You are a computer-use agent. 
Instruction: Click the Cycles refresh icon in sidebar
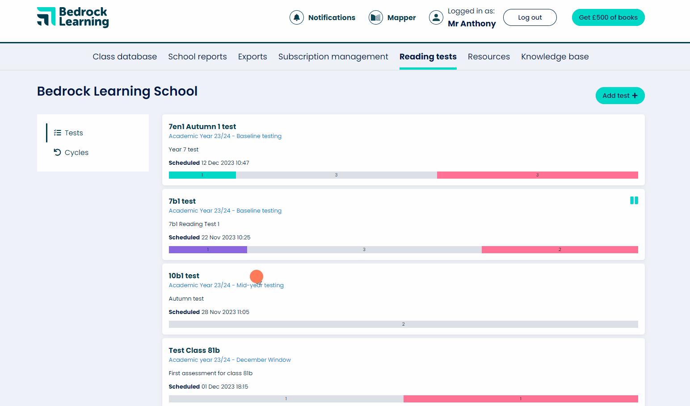click(x=57, y=152)
